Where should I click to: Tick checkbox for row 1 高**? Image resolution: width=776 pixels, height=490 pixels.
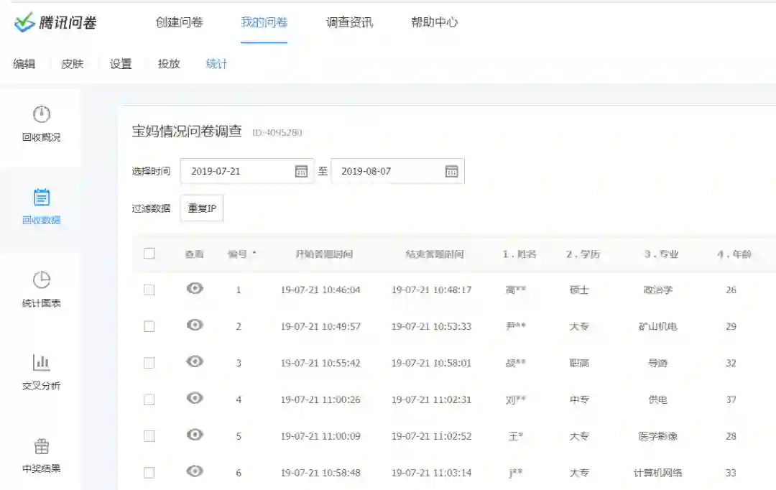pos(149,290)
